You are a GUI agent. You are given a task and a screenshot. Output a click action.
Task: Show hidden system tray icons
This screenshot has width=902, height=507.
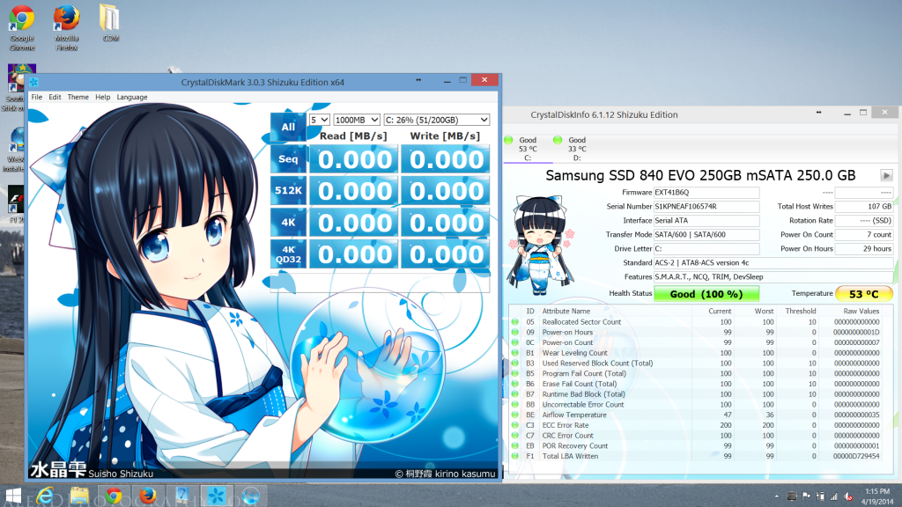click(x=777, y=496)
